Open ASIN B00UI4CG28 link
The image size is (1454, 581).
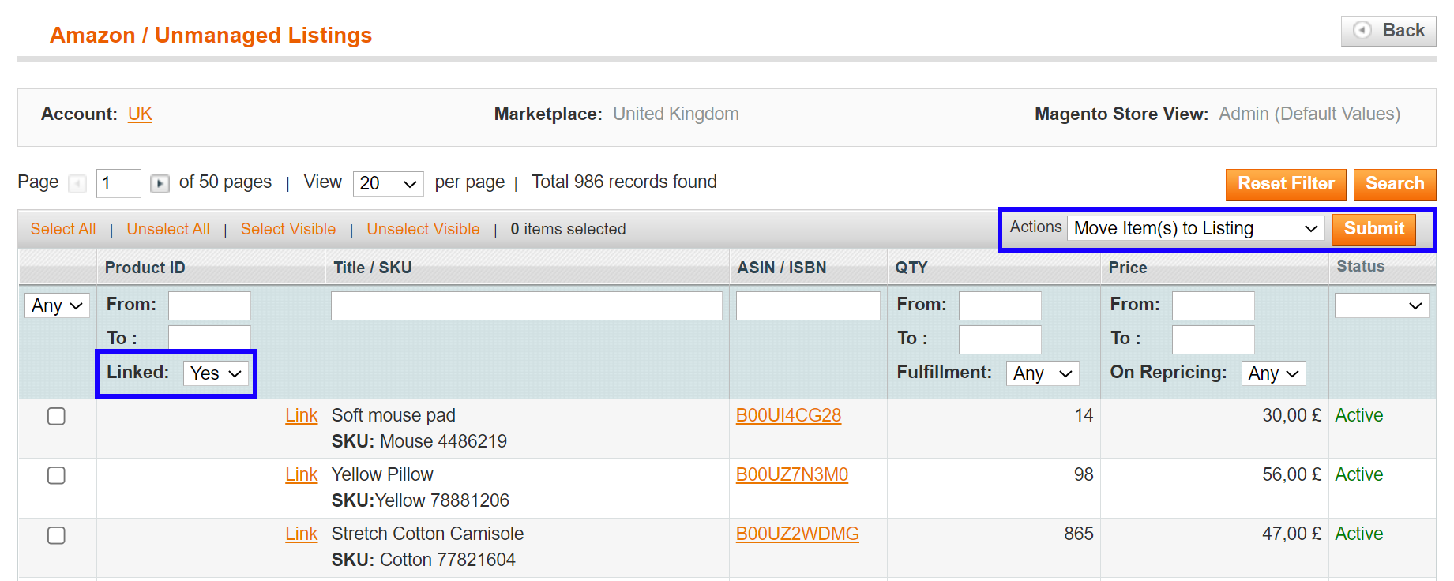(x=788, y=415)
